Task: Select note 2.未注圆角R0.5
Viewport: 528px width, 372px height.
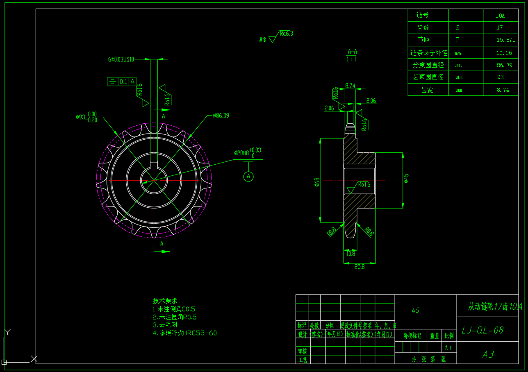Action: click(x=175, y=317)
